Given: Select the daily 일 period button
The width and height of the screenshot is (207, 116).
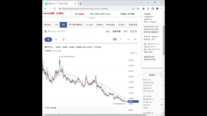Looking at the screenshot, I should [48, 39].
